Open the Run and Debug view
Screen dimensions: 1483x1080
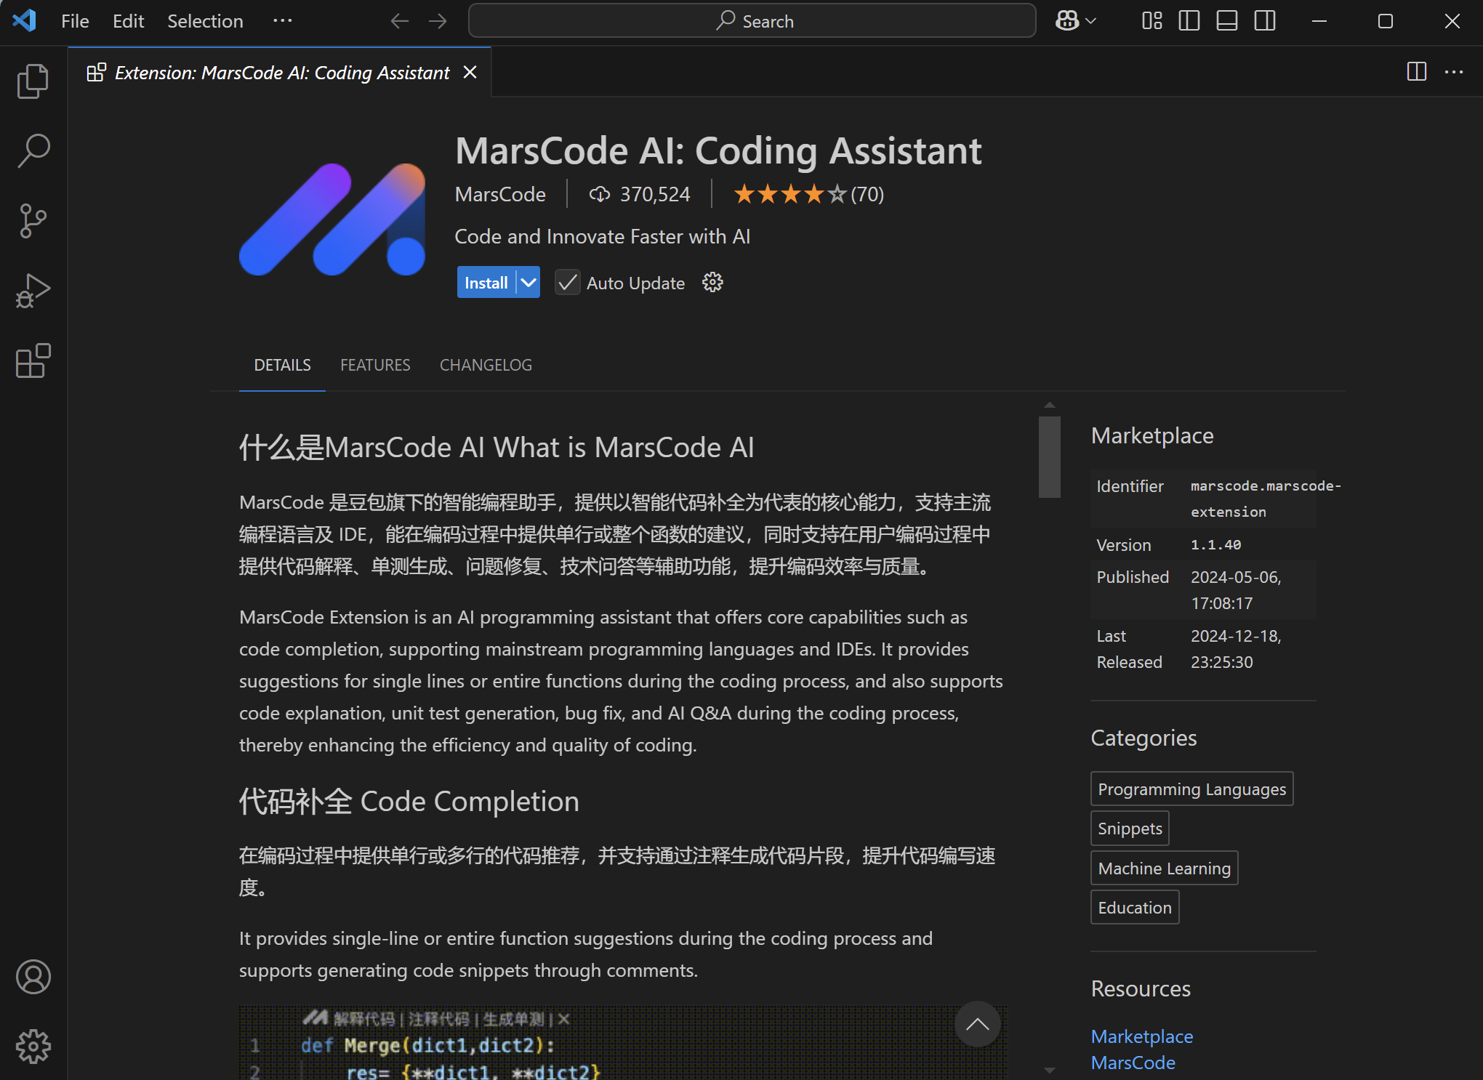click(32, 290)
